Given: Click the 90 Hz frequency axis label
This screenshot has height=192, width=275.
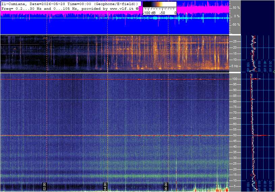Looking at the screenshot, I should pos(235,90).
